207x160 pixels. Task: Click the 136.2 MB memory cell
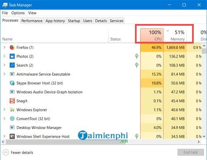pos(175,56)
